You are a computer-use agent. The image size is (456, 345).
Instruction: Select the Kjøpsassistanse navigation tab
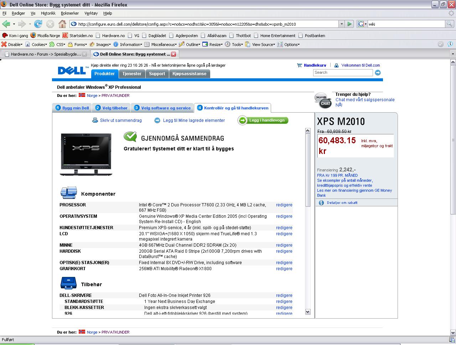coord(189,74)
